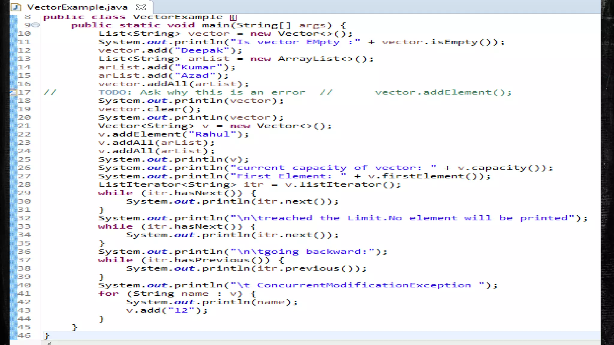Collapse the main method fold at line 9
614x345 pixels.
(x=36, y=25)
